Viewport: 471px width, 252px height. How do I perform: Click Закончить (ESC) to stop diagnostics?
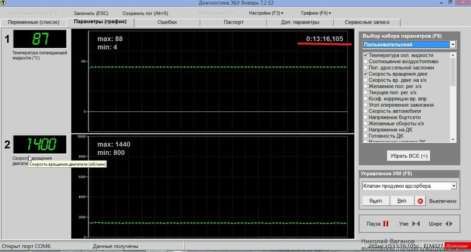pos(91,13)
